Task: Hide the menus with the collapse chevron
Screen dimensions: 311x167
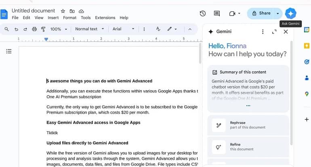Action: (190, 29)
